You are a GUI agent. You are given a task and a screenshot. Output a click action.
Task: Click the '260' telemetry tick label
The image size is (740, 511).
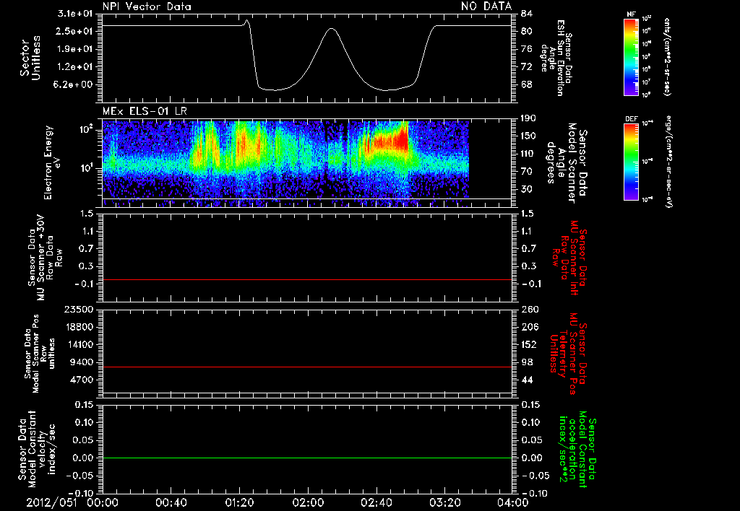(530, 310)
